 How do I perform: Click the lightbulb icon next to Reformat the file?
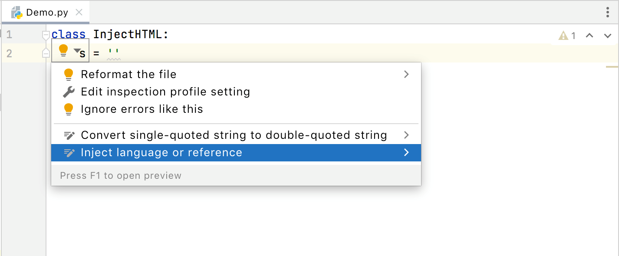point(69,74)
